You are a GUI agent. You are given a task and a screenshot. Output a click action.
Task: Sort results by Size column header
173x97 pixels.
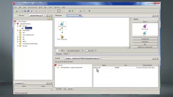point(126,65)
